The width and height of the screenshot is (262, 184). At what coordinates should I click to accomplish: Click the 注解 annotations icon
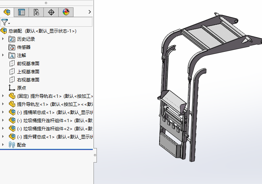pos(12,56)
